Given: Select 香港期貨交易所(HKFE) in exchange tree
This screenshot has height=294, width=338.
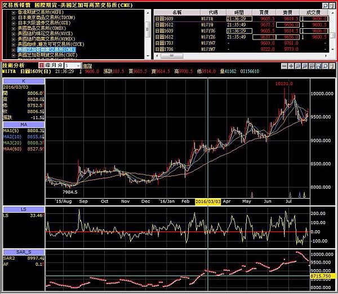Looking at the screenshot, I should pyautogui.click(x=41, y=12).
